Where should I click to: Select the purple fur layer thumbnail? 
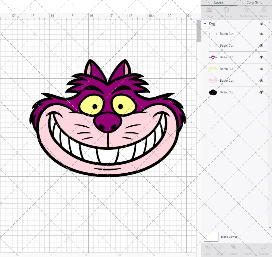click(x=213, y=57)
